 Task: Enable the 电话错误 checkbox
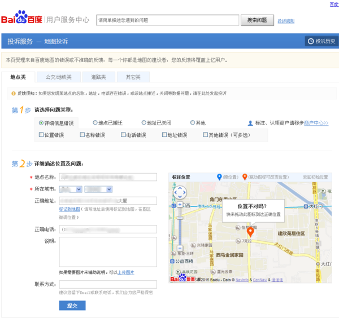coord(123,135)
